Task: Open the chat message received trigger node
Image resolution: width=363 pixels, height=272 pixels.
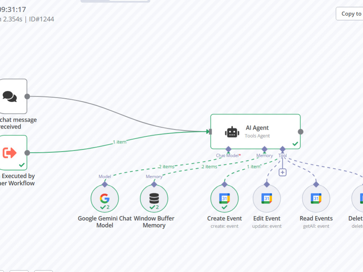Action: click(x=13, y=96)
